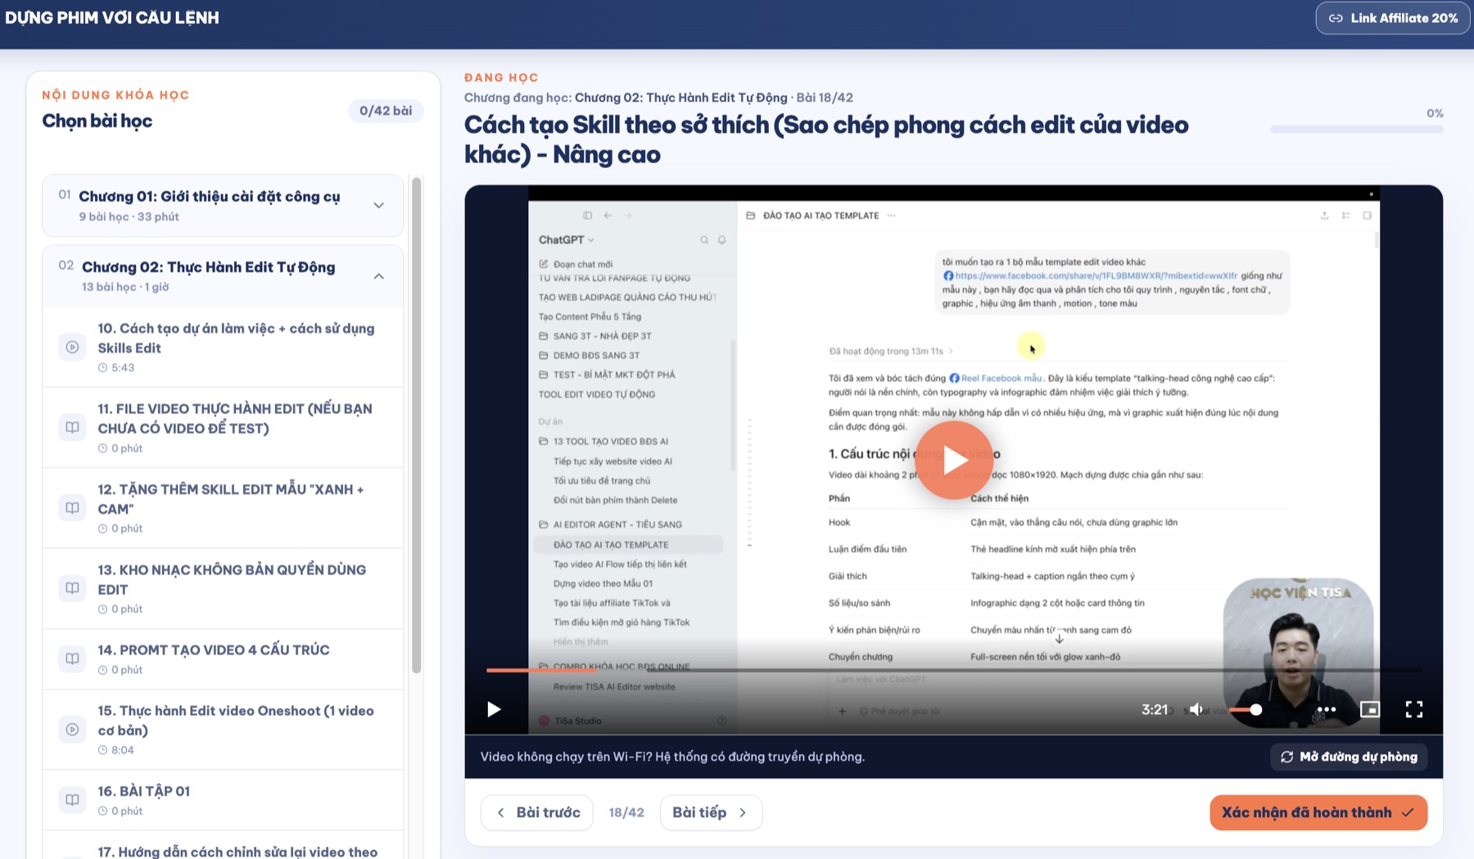Viewport: 1474px width, 859px height.
Task: Click the 0/42 bài progress badge
Action: tap(386, 110)
